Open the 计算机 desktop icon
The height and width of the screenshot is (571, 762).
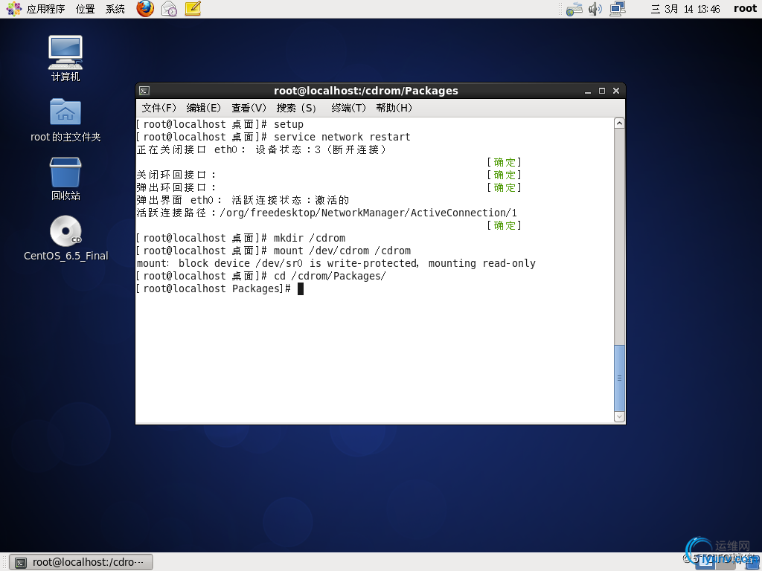65,58
